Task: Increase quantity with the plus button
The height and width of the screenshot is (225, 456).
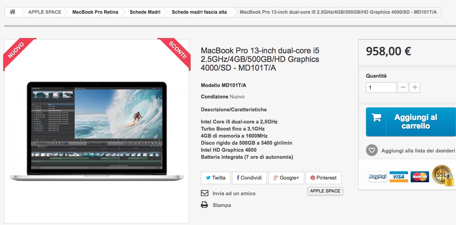Action: tap(415, 87)
